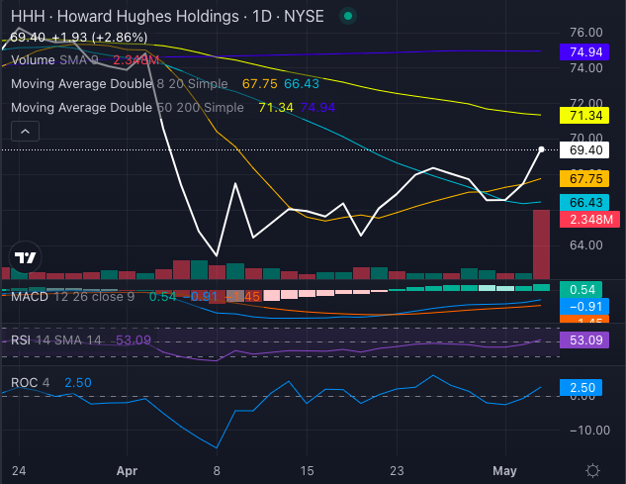Viewport: 626px width, 484px height.
Task: Open chart settings gear icon
Action: coord(592,470)
